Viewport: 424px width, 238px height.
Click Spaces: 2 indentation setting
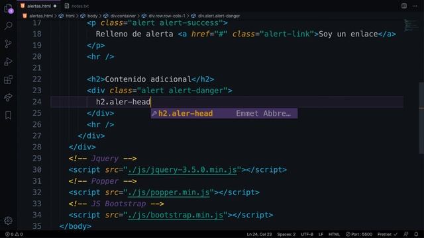[x=286, y=234]
